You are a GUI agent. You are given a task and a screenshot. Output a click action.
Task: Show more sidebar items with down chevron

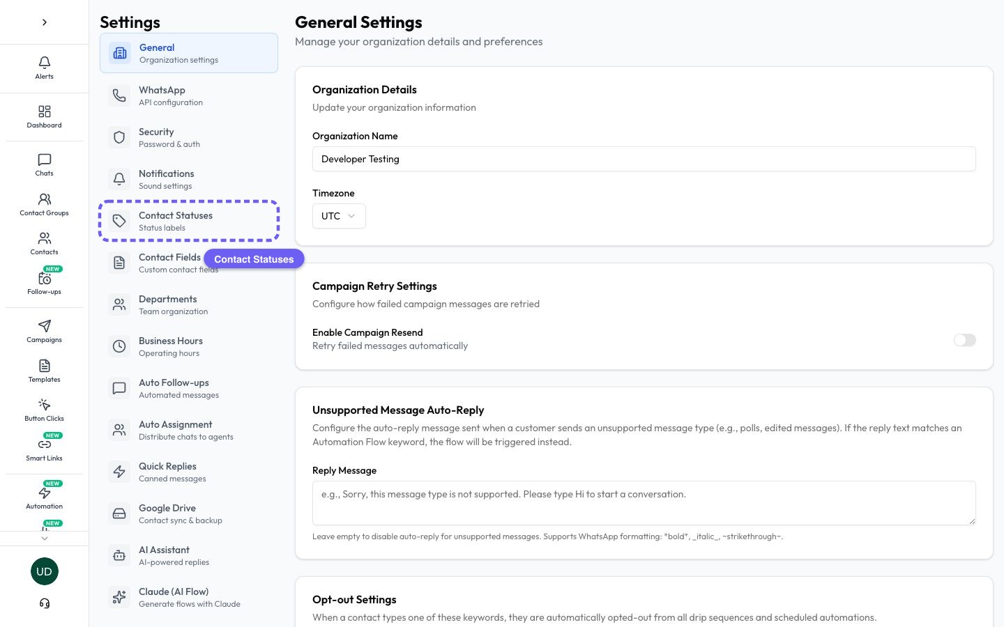point(45,538)
